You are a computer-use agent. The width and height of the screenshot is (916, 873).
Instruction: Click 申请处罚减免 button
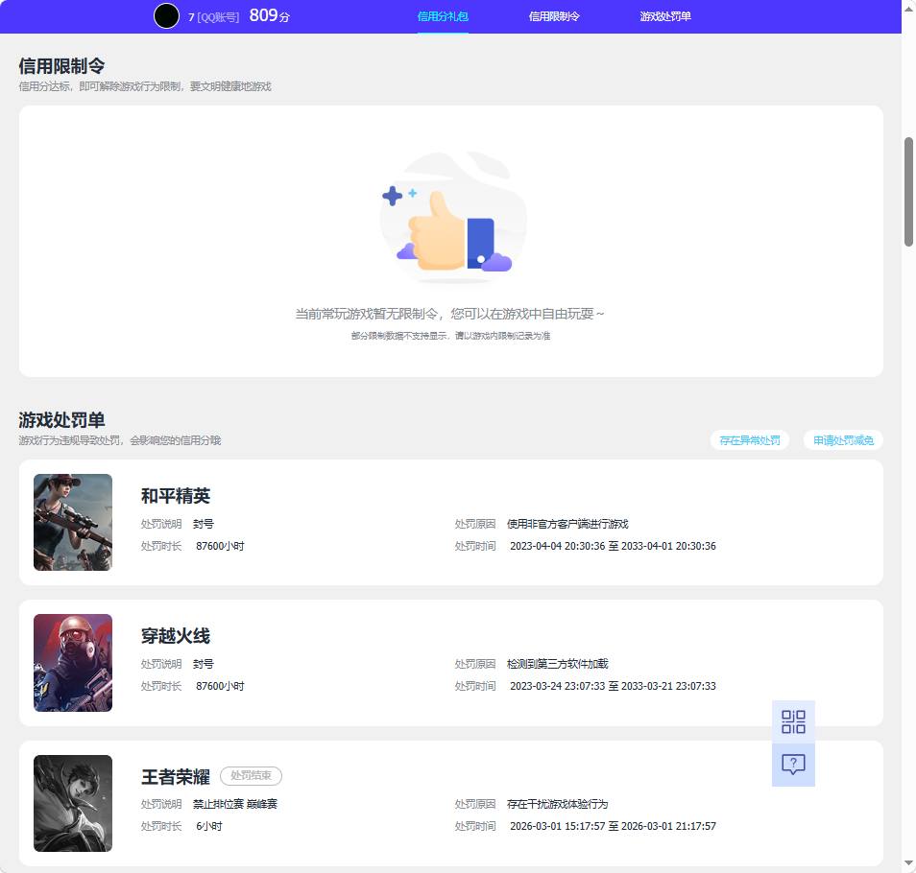coord(843,440)
